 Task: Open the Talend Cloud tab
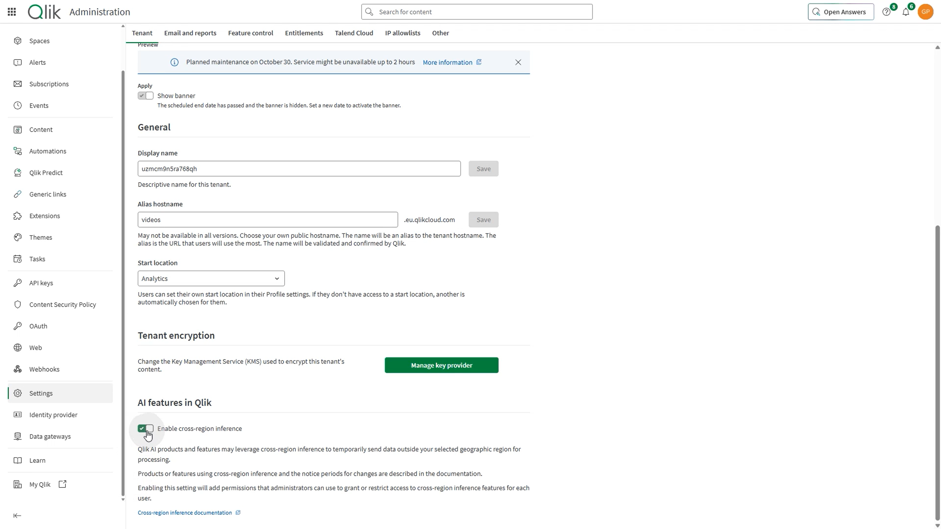[354, 33]
